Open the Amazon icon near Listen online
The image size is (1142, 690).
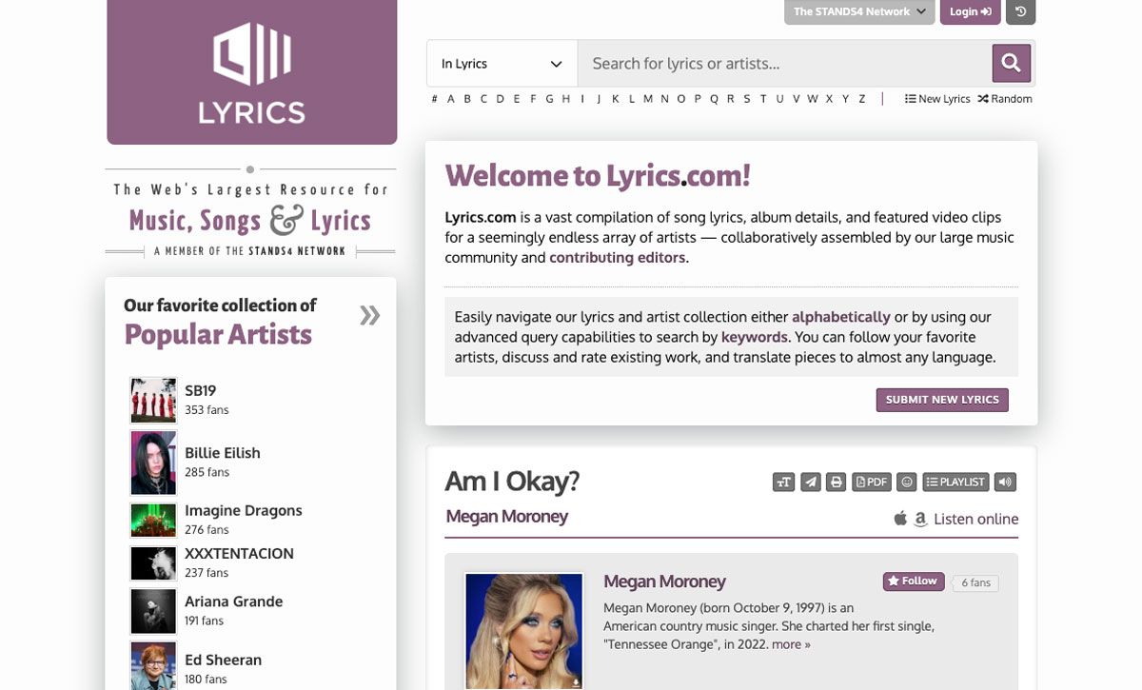pos(920,520)
